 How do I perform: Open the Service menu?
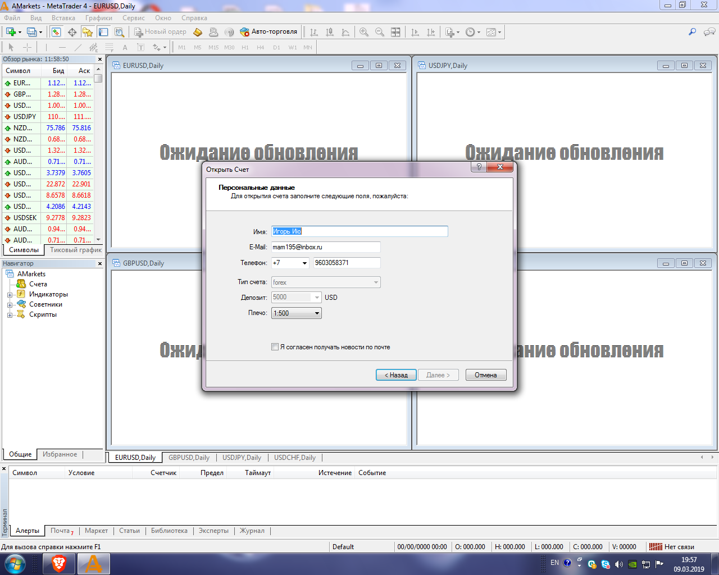pos(134,18)
